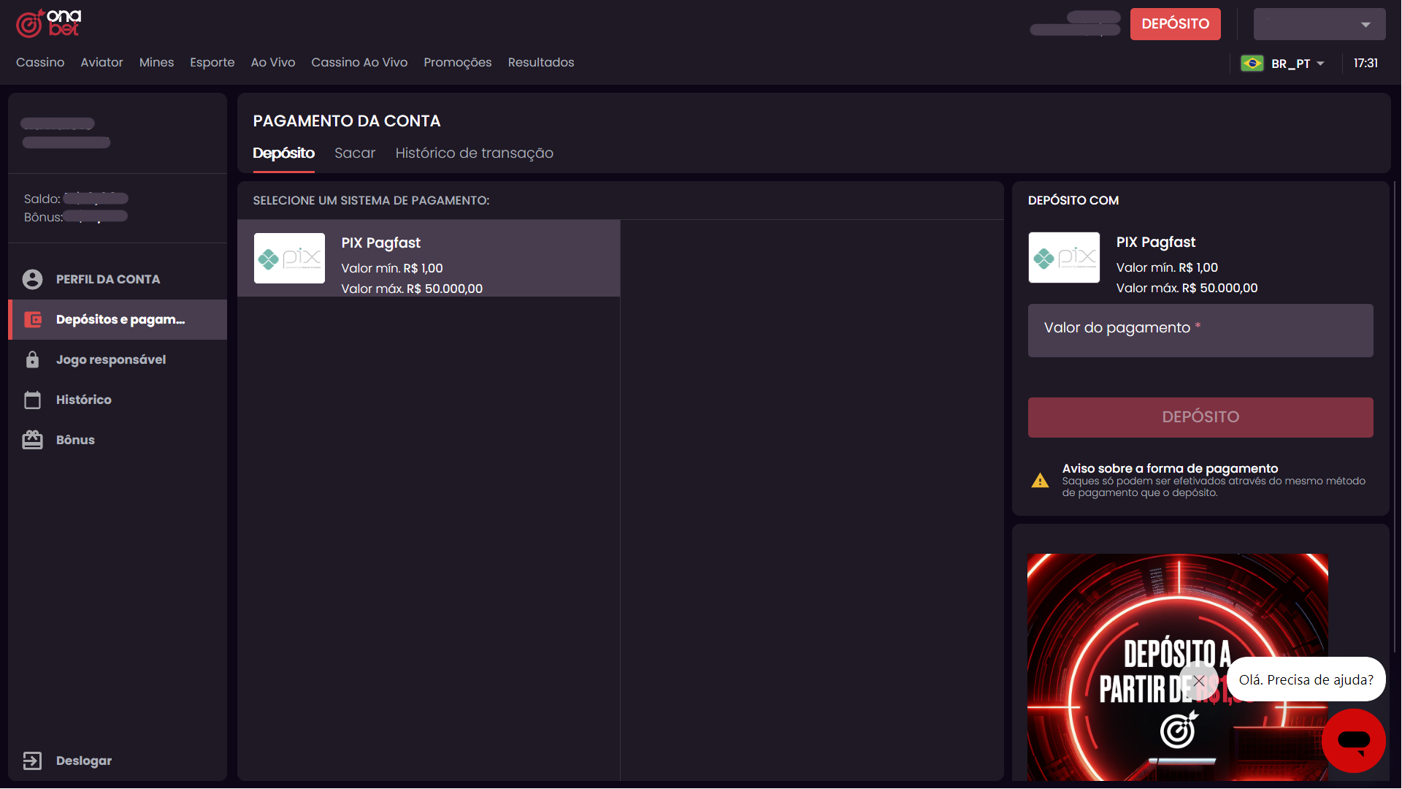Expand the BR_PT language dropdown

[1320, 64]
